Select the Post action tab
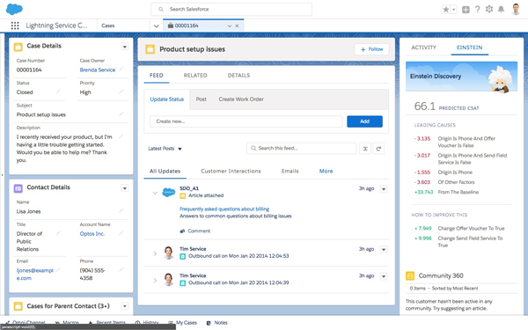Viewport: 528px width, 330px height. tap(201, 99)
